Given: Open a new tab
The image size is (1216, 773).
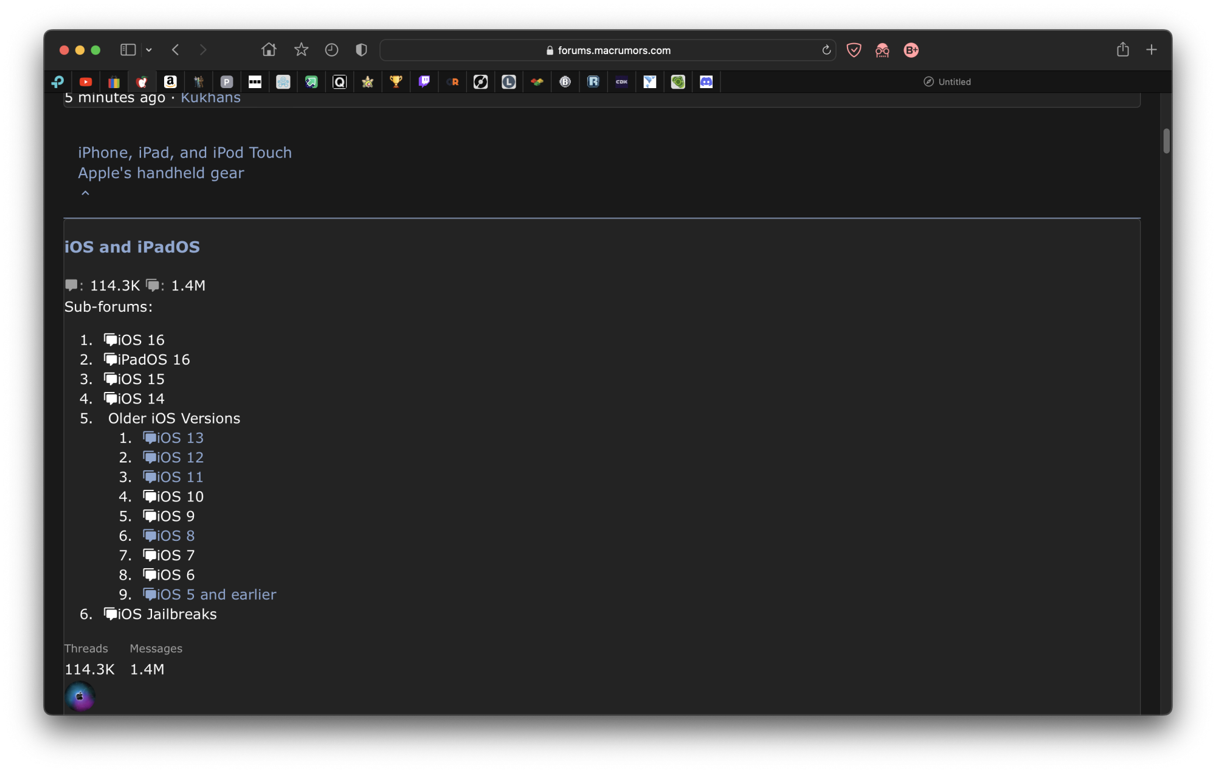Looking at the screenshot, I should [1151, 50].
